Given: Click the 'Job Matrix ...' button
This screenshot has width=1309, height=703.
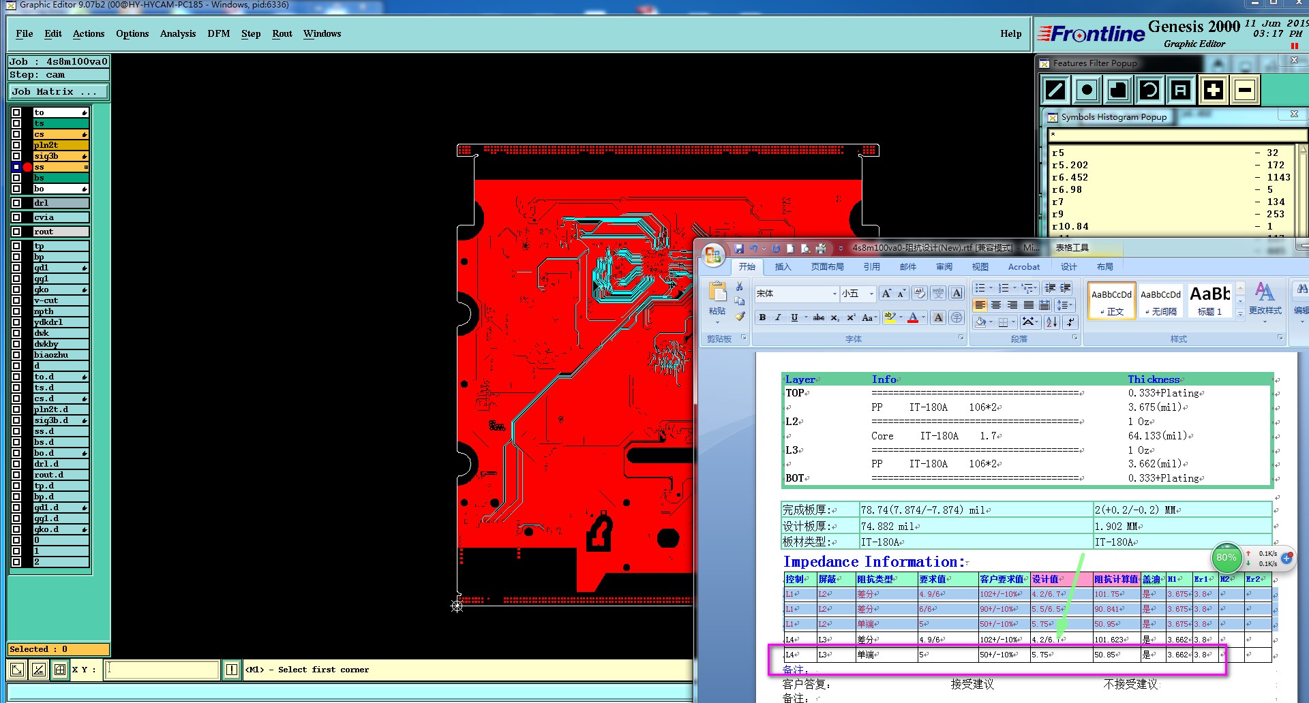Looking at the screenshot, I should pyautogui.click(x=59, y=91).
